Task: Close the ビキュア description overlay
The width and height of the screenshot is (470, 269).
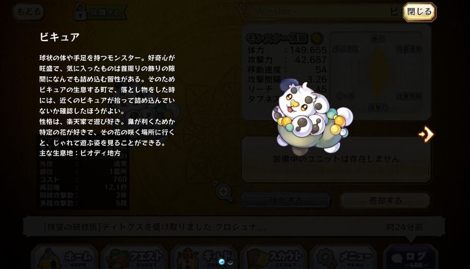Action: click(419, 12)
